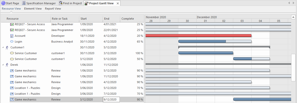Click the Gantt vertical scrollbar up arrow
Viewport: 297px width, 103px height.
(293, 17)
